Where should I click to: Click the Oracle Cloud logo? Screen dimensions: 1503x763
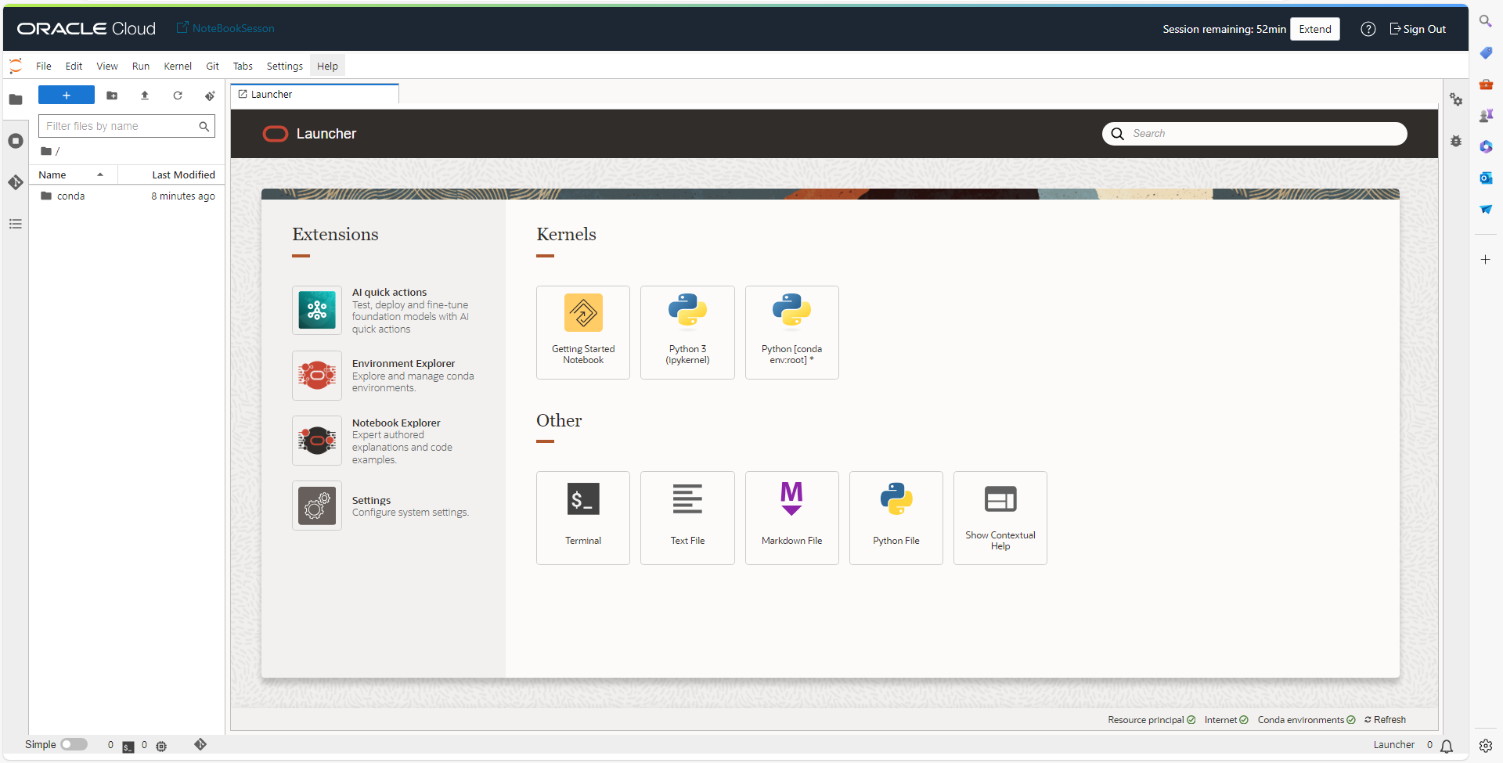click(x=86, y=29)
